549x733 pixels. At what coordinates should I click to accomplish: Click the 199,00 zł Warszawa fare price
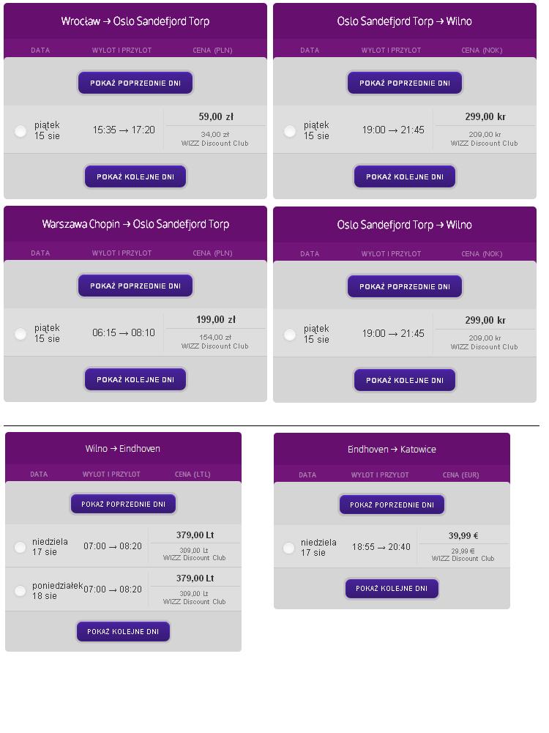216,319
